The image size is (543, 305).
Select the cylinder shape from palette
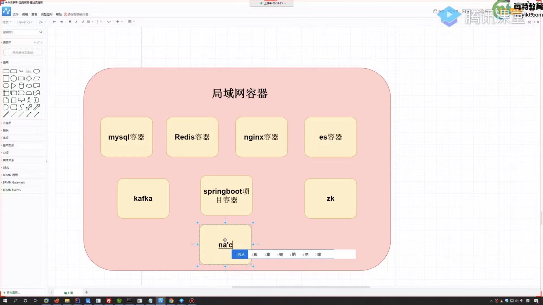21,86
